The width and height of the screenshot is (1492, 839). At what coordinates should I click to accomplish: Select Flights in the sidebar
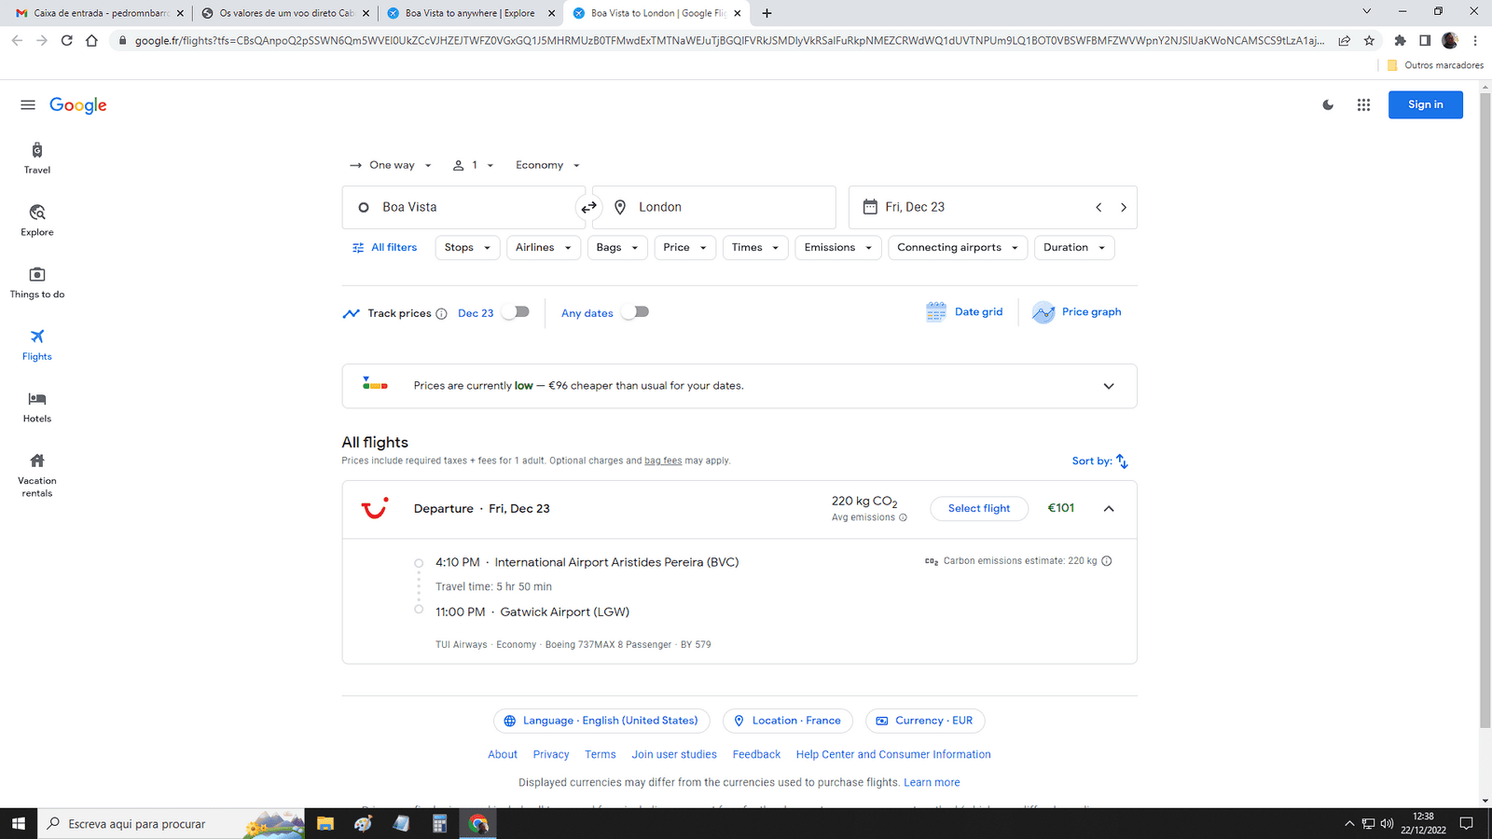tap(37, 345)
